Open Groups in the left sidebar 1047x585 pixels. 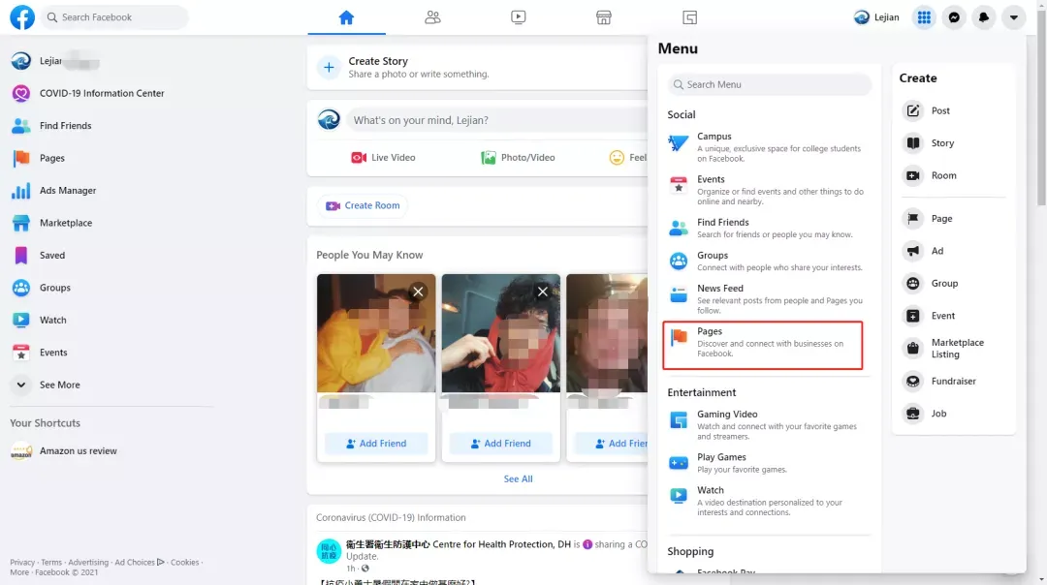coord(54,288)
